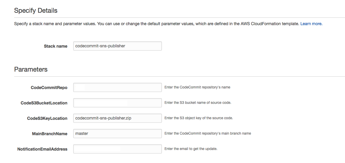345x163 pixels.
Task: Click the main branch name hint text
Action: pyautogui.click(x=208, y=133)
